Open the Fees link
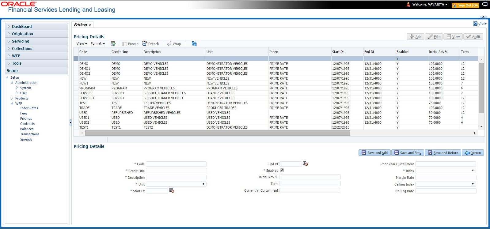 coord(24,113)
